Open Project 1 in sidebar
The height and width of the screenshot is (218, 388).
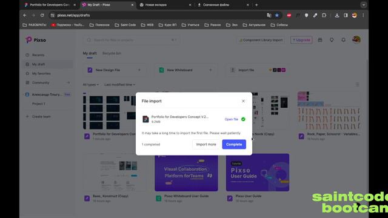[x=39, y=104]
